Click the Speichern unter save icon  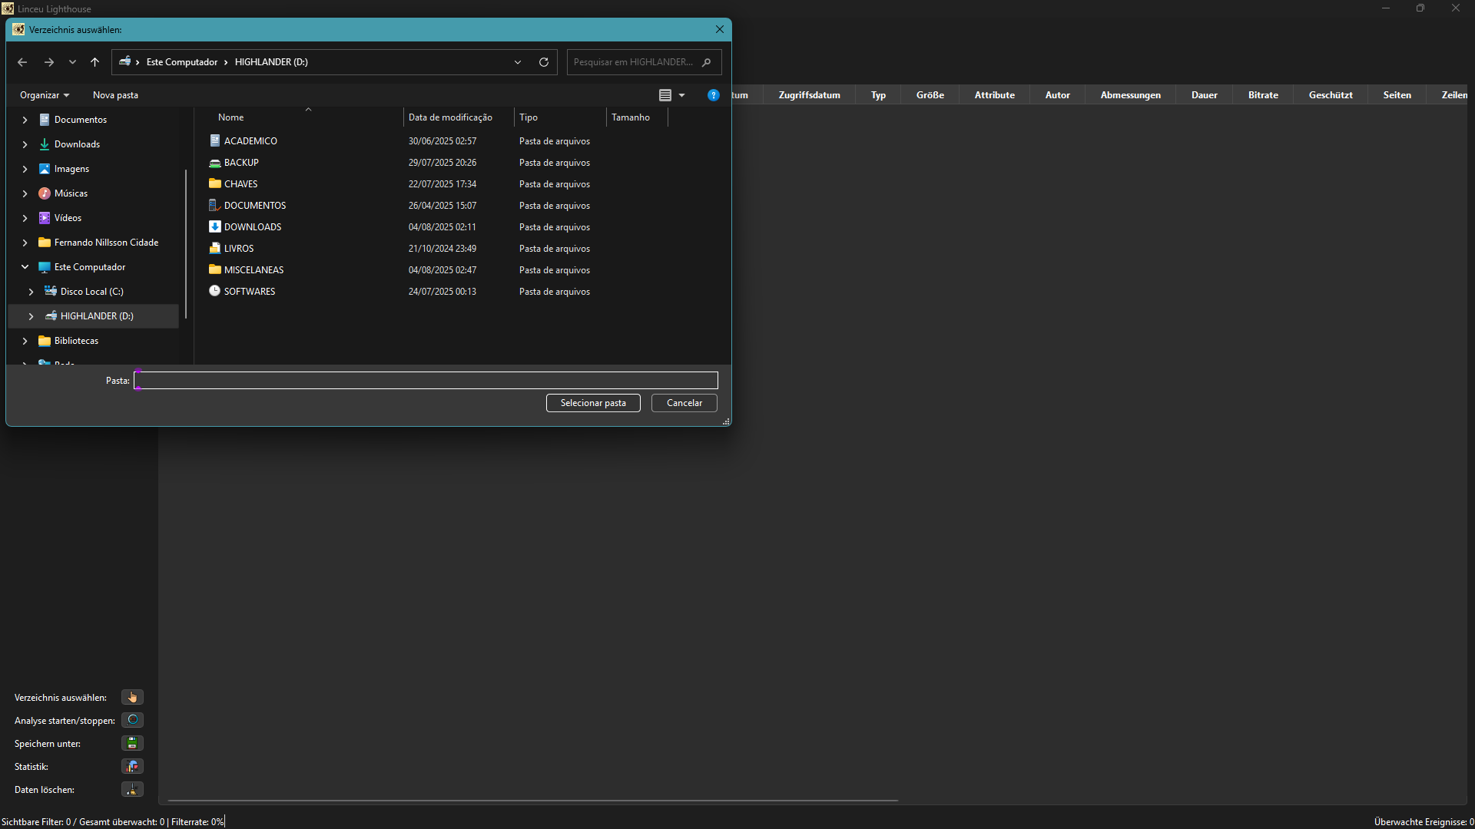[x=132, y=743]
